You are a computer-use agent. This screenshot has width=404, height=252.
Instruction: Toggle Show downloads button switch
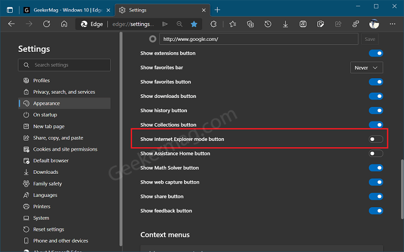point(376,96)
